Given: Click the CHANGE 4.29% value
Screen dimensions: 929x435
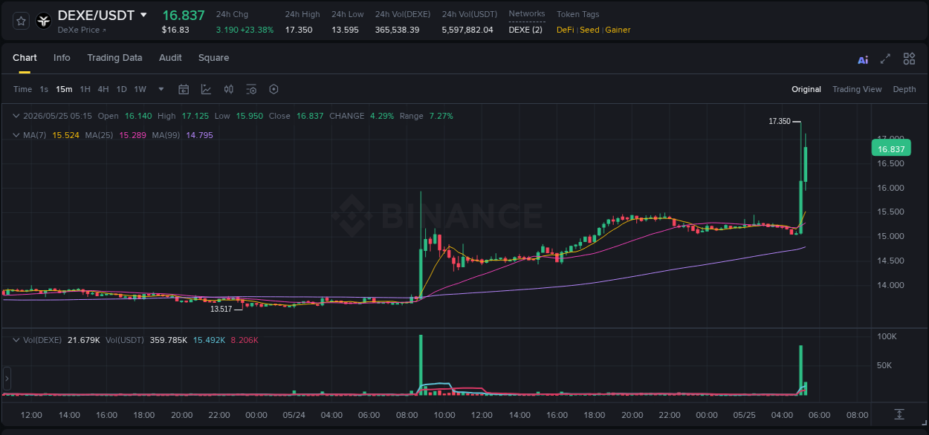Looking at the screenshot, I should pos(381,116).
